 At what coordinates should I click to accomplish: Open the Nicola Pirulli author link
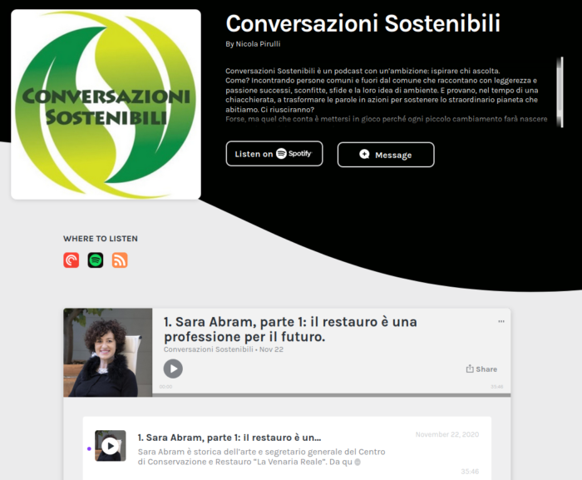coord(258,44)
